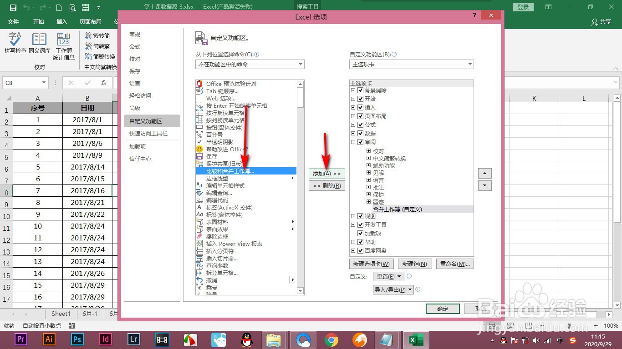622x349 pixels.
Task: Open the Name Box dropdown arrow
Action: click(x=44, y=83)
